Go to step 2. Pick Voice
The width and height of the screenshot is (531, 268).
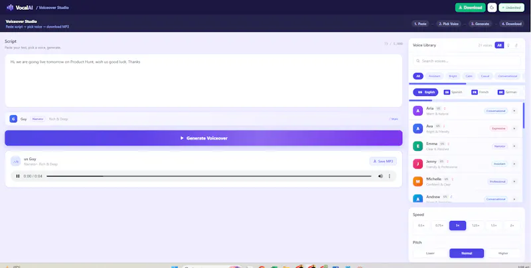pyautogui.click(x=449, y=24)
